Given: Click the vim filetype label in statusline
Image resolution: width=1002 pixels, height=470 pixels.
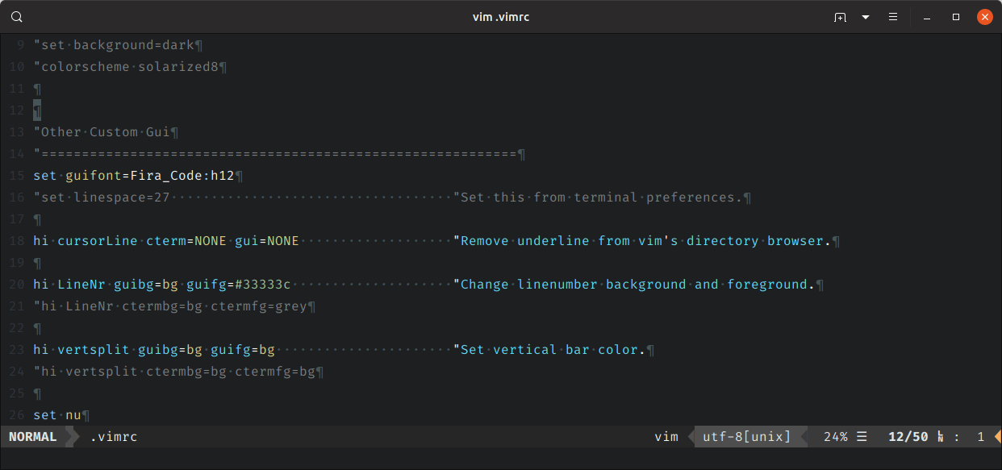Looking at the screenshot, I should pos(666,437).
